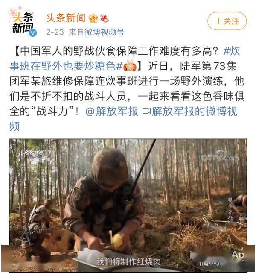
Task: Follow the account with +关注
Action: coord(227,21)
